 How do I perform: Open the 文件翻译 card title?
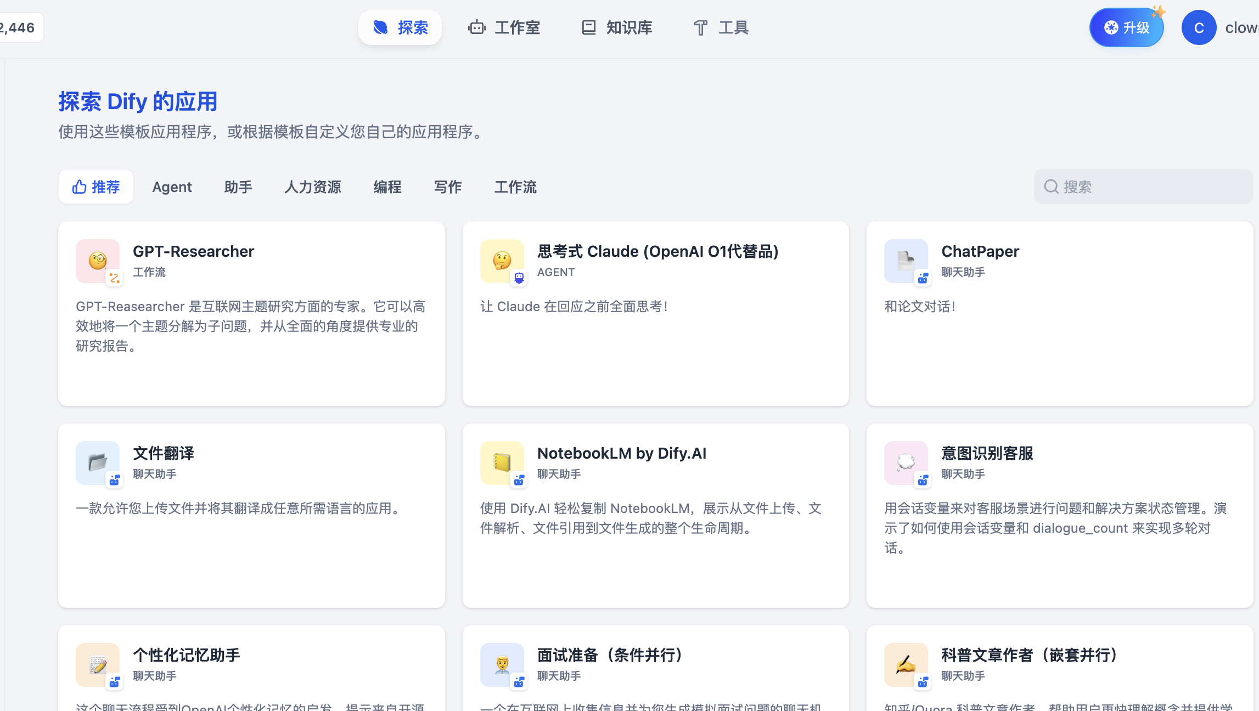tap(164, 453)
